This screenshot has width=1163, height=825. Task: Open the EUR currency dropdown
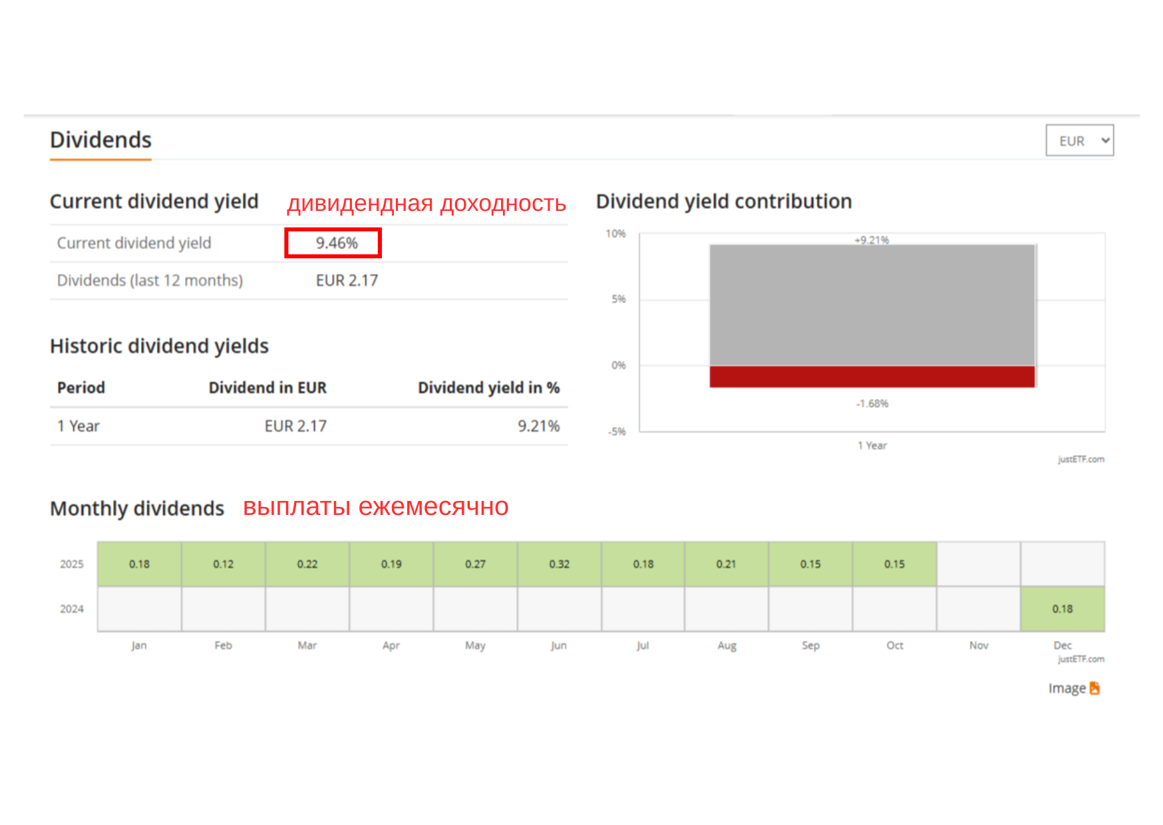pyautogui.click(x=1079, y=140)
